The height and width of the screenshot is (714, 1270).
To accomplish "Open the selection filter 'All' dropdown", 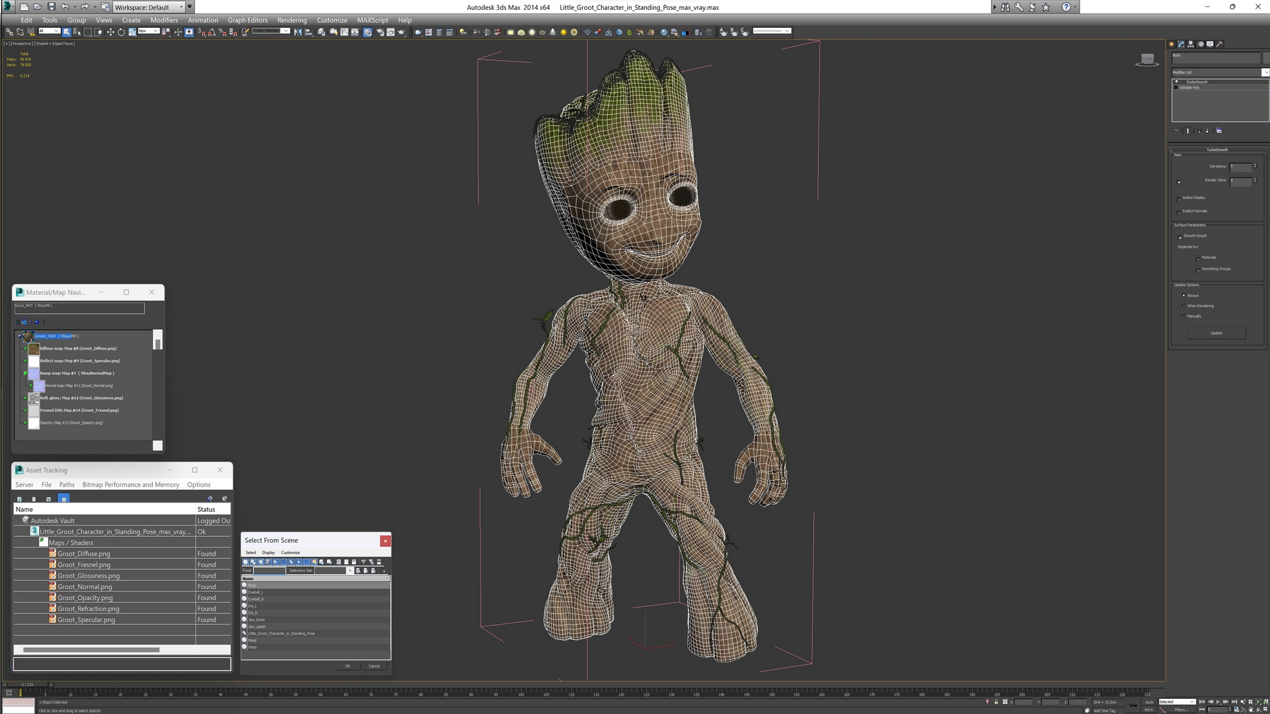I will 49,31.
